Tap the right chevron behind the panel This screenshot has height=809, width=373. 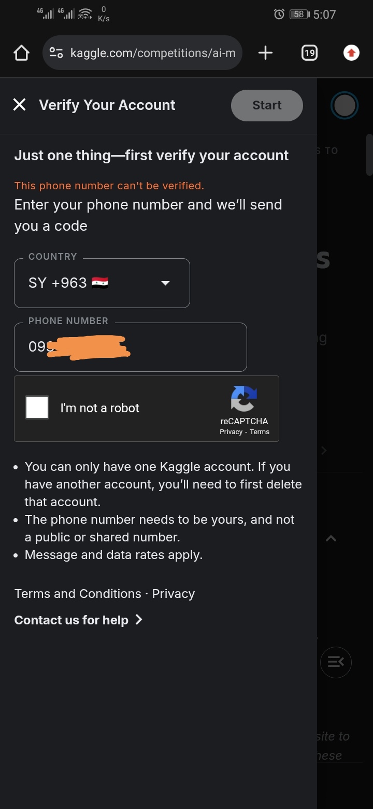tap(324, 451)
